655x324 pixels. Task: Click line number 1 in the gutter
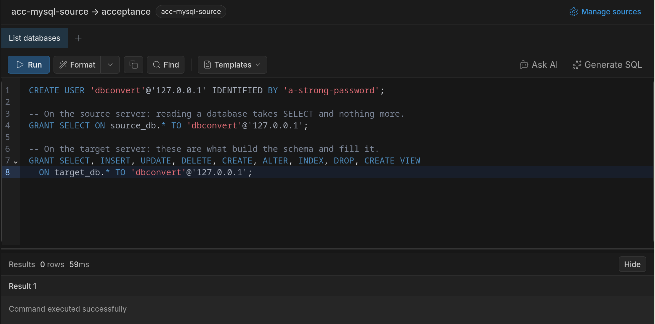pyautogui.click(x=7, y=91)
